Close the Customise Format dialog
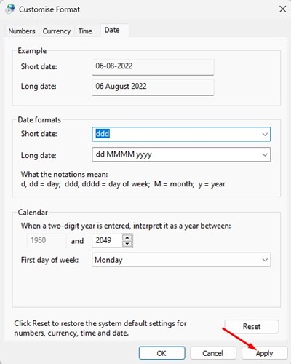This screenshot has height=364, width=291. (x=282, y=9)
